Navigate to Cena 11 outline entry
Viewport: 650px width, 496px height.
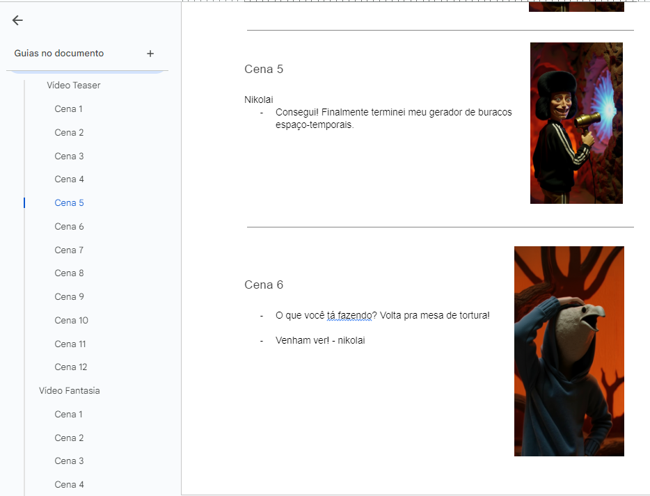click(x=71, y=344)
